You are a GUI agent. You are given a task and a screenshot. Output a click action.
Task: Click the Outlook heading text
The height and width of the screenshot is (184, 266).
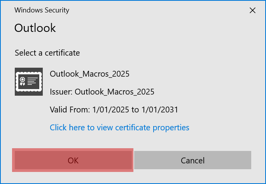[x=35, y=28]
